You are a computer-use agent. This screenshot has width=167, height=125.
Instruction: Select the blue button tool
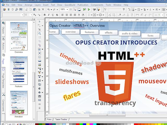coord(39,61)
